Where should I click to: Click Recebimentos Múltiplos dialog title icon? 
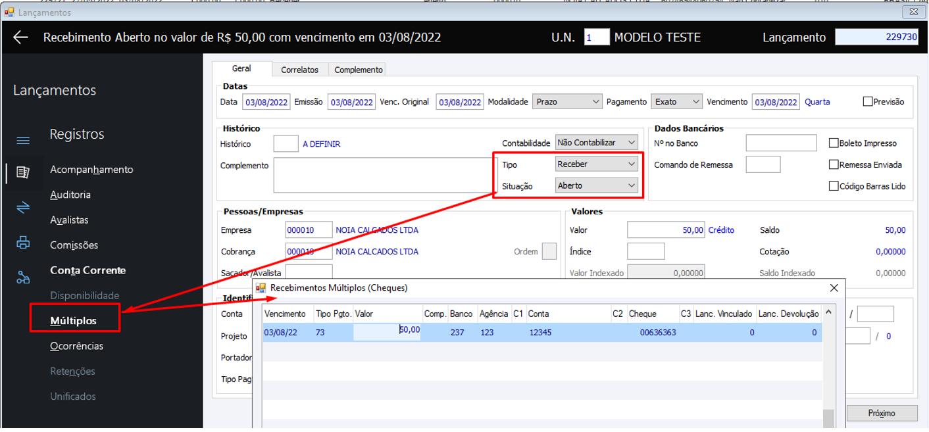(x=261, y=288)
